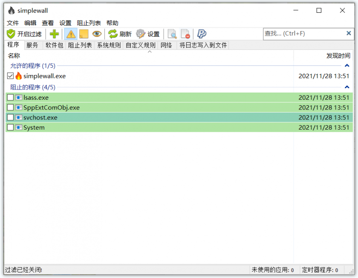Minimize the simplewall window

pyautogui.click(x=296, y=11)
